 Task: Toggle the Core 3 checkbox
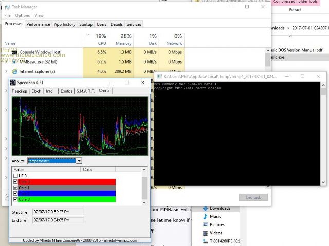click(15, 199)
